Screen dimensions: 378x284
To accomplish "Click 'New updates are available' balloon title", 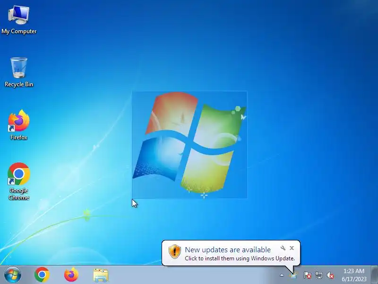I will pyautogui.click(x=228, y=250).
